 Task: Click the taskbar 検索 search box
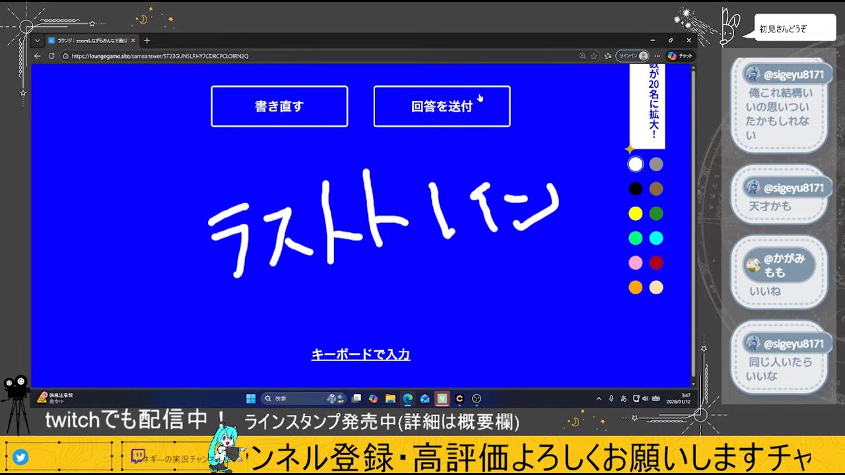pos(304,398)
